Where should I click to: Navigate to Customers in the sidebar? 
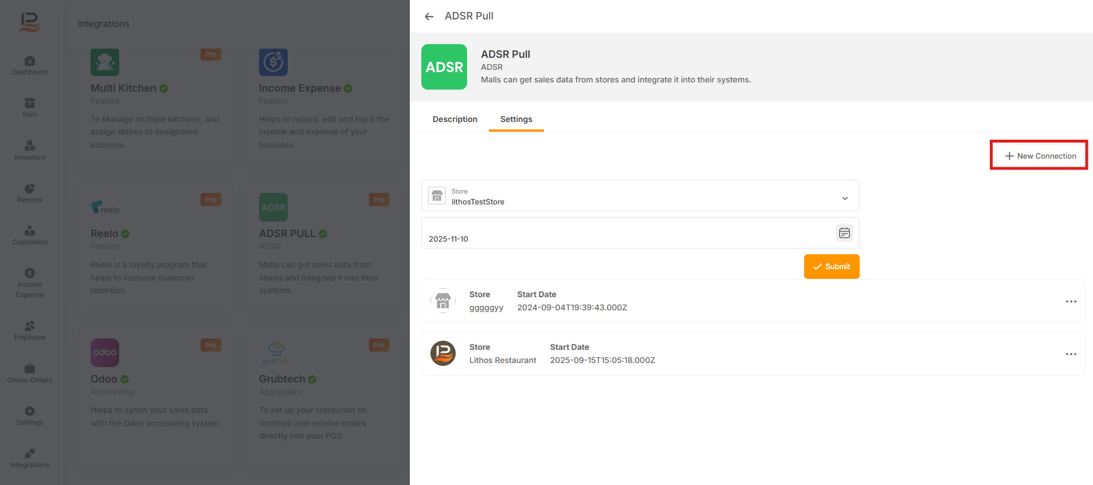point(30,235)
